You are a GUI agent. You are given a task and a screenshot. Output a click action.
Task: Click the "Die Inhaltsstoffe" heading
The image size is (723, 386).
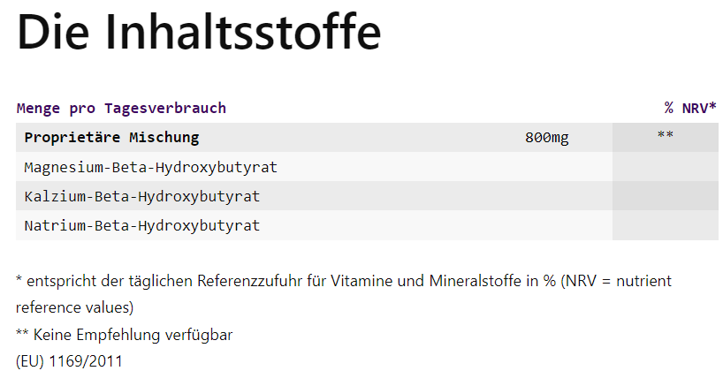(199, 33)
